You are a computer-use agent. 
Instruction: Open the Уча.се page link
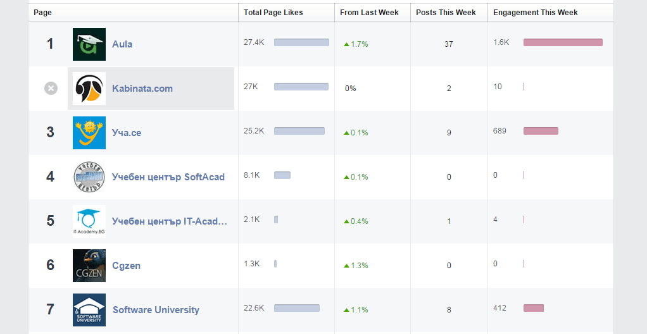[x=127, y=133]
